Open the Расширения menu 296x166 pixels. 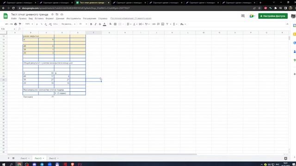tap(89, 18)
